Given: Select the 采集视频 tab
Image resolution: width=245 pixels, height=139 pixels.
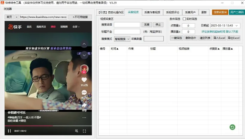Looking at the screenshot, I should [x=133, y=12].
